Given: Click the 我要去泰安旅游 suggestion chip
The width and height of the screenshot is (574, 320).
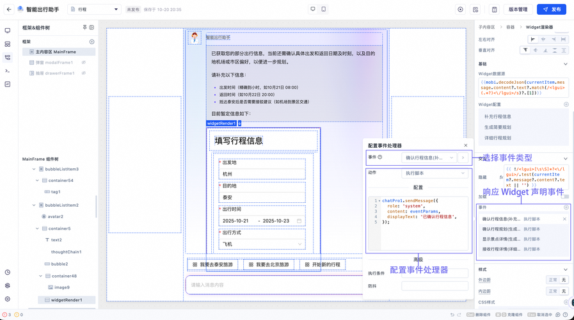Looking at the screenshot, I should coord(212,264).
